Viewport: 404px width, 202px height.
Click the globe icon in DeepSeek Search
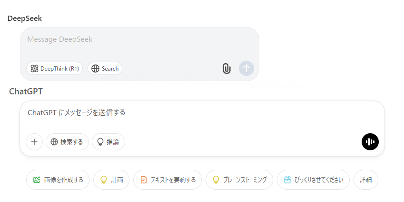pyautogui.click(x=95, y=69)
